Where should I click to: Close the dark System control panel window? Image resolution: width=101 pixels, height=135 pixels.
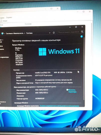(82, 27)
